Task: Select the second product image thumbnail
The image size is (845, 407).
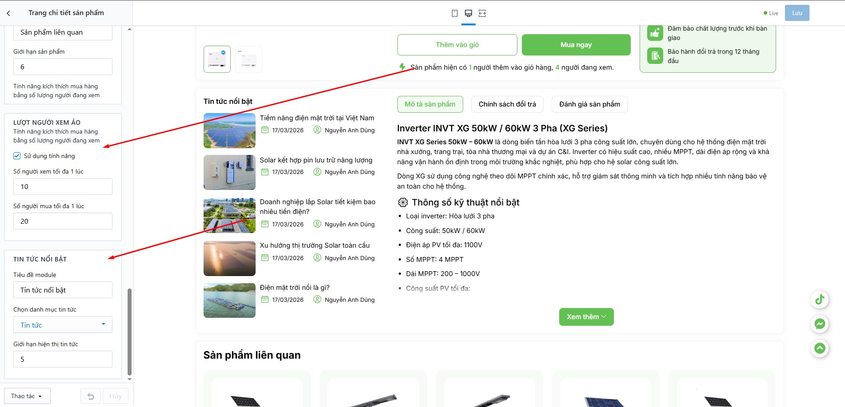Action: 248,59
